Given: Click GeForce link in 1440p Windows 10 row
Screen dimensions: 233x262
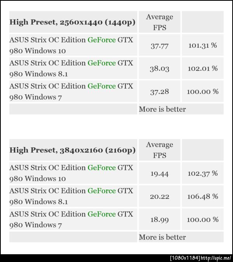Looking at the screenshot, I should coord(101,40).
